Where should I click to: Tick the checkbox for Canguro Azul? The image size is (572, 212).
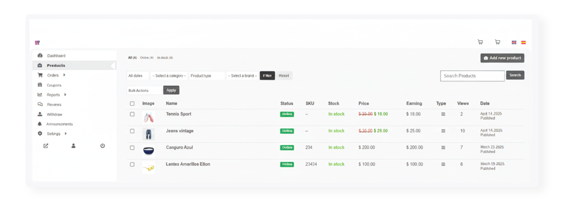pos(132,148)
